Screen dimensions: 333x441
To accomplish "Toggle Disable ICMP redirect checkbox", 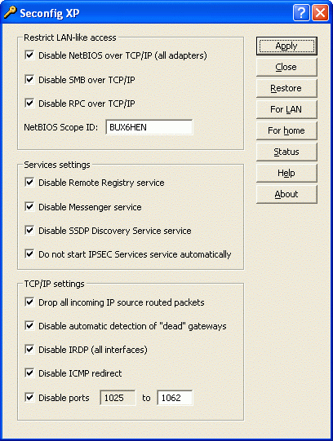I will (29, 373).
